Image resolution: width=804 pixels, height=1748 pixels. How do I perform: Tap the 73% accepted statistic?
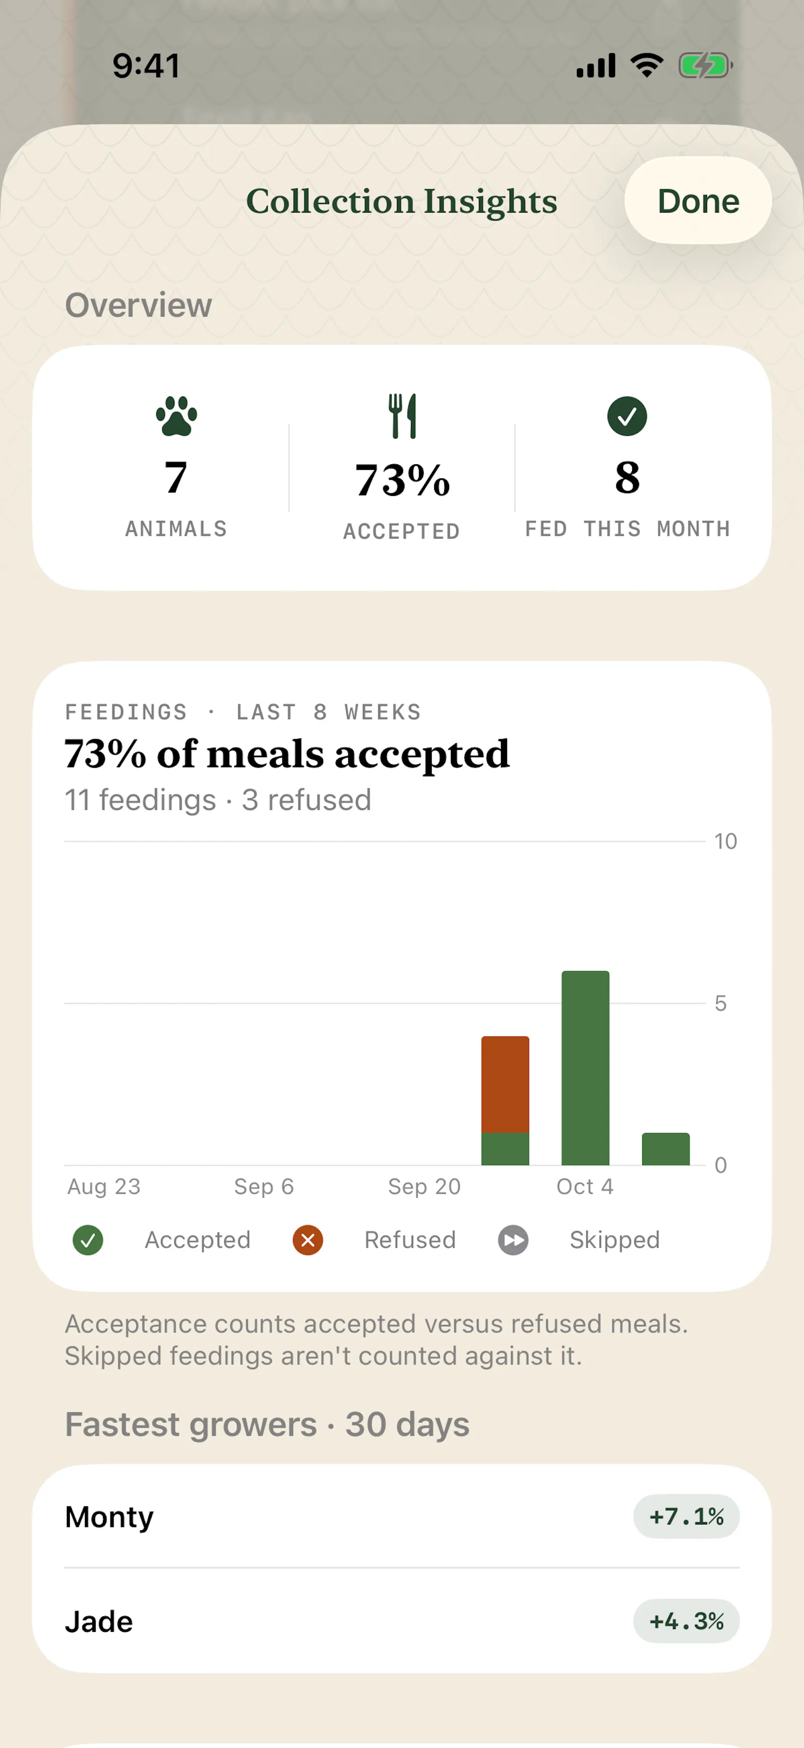click(x=403, y=480)
